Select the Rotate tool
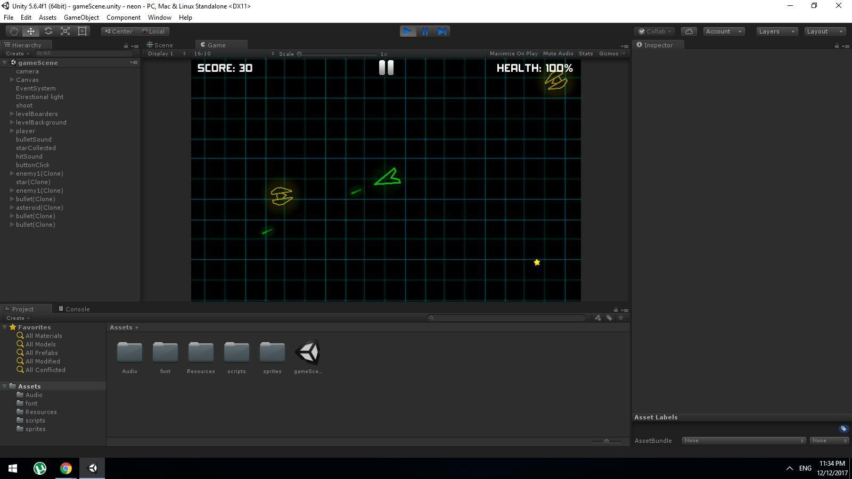The image size is (852, 479). coord(48,31)
